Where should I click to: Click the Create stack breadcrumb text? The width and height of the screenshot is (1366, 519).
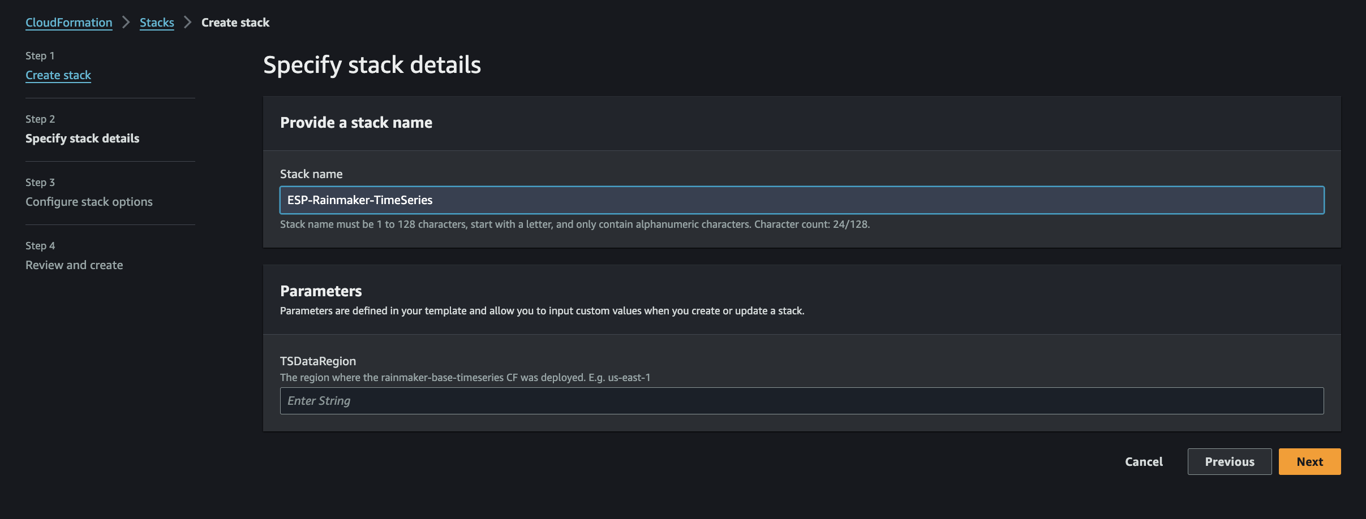(x=235, y=23)
